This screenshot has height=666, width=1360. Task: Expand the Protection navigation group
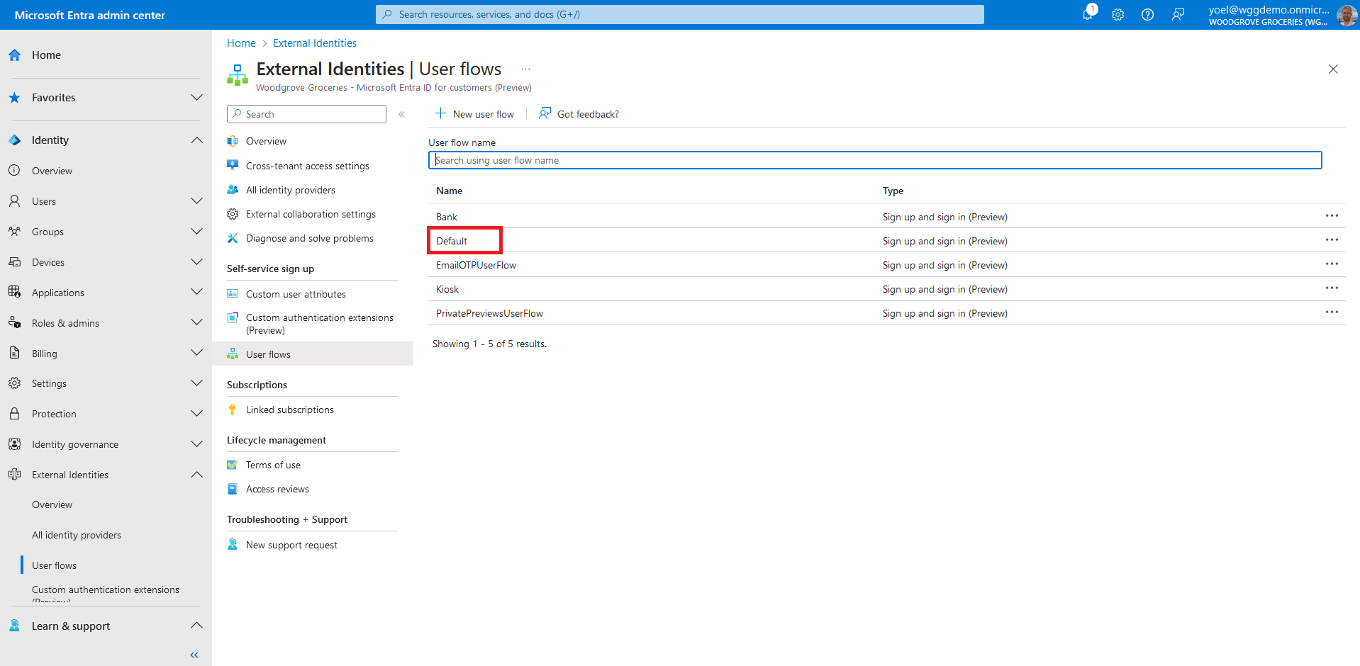click(x=196, y=414)
